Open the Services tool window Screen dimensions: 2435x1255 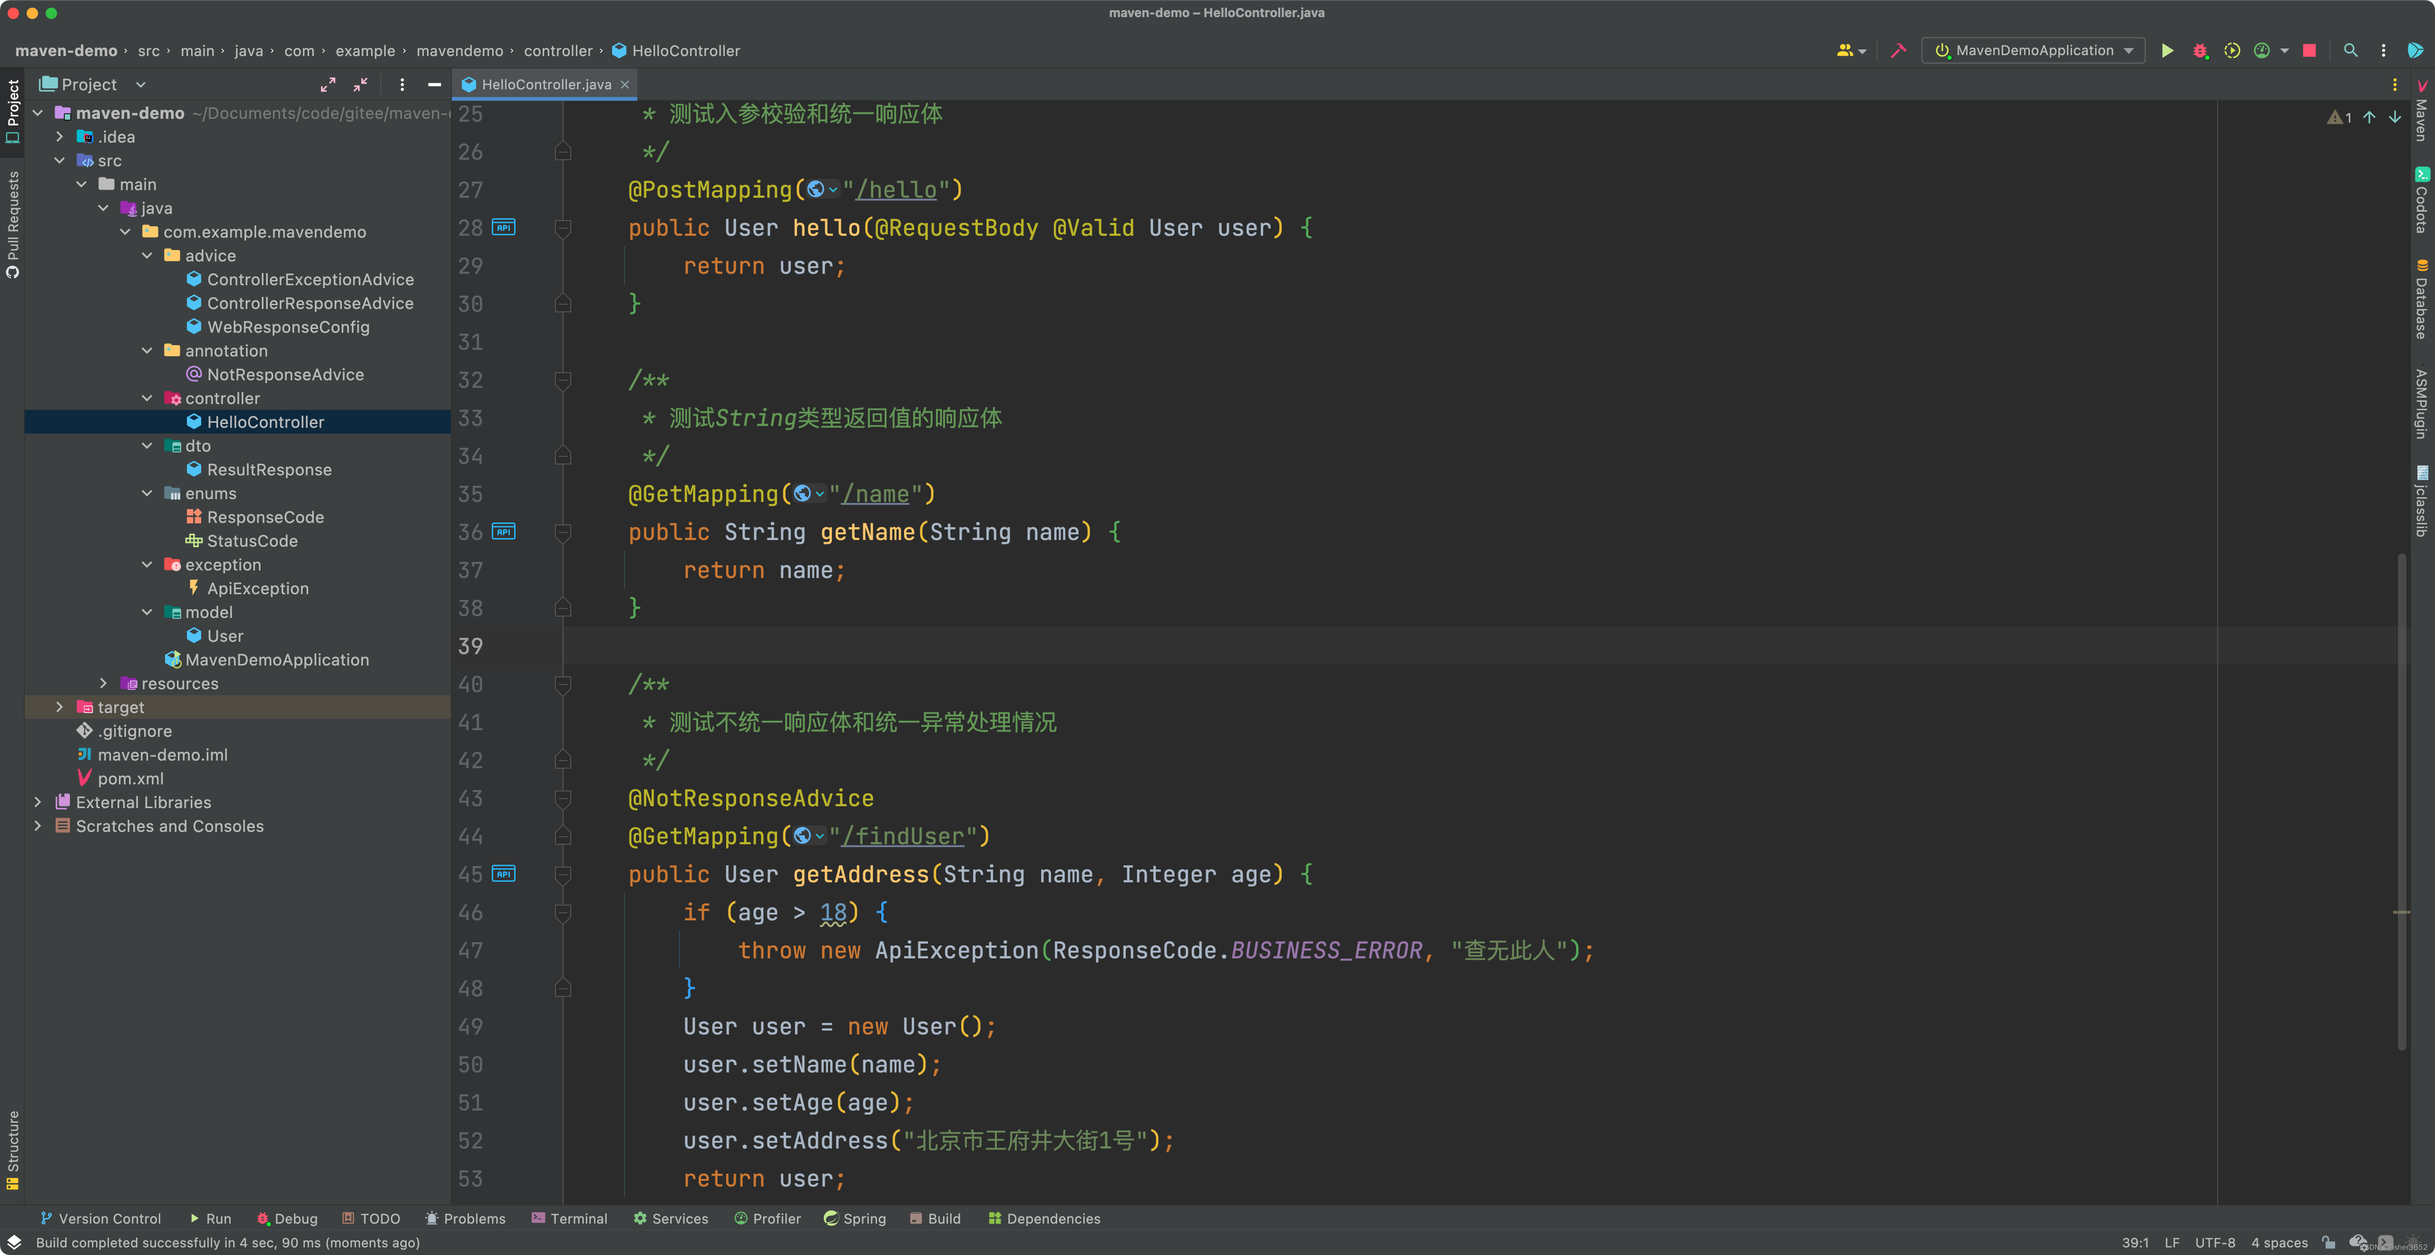coord(670,1218)
